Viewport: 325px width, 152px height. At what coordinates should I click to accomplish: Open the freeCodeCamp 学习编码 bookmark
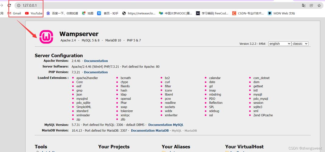coord(212,13)
